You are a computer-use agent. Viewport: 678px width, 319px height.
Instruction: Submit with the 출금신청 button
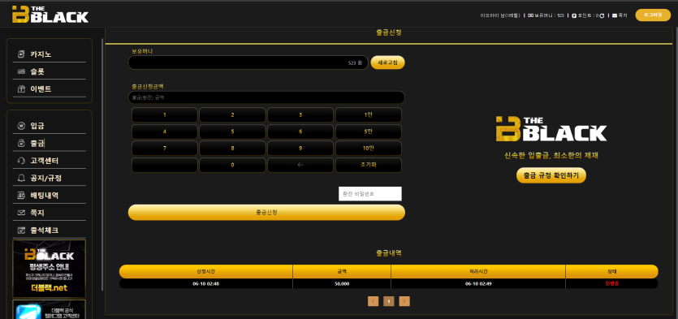pyautogui.click(x=266, y=212)
